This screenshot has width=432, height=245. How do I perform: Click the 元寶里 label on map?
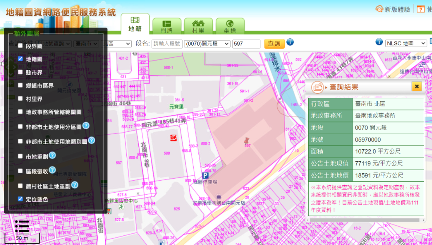tap(176, 106)
